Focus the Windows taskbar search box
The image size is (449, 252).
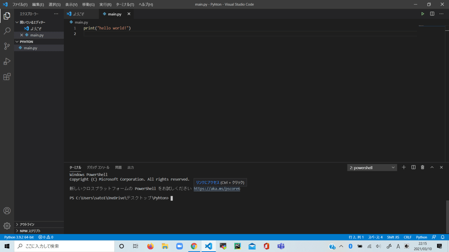coord(64,246)
